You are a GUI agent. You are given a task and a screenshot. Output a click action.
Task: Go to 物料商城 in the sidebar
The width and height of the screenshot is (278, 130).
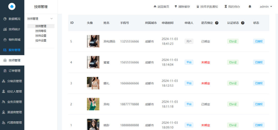pos(12,40)
